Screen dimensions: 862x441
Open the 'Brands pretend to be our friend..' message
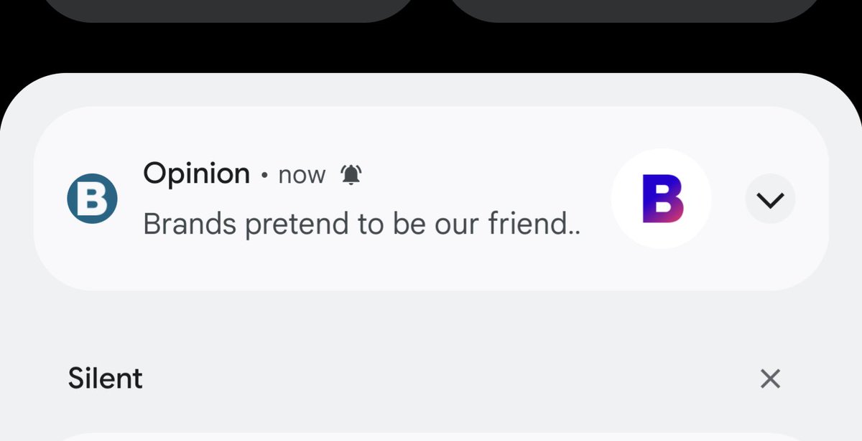[x=361, y=224]
